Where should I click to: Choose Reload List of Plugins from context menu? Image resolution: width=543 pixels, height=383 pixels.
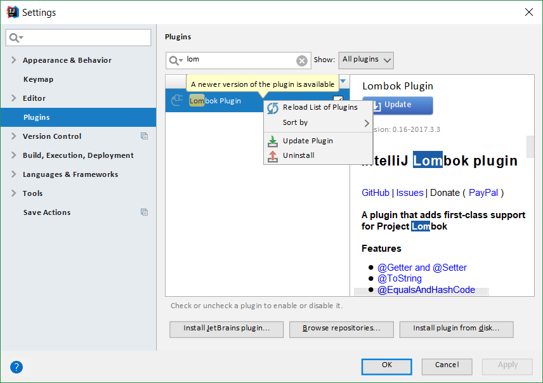318,107
